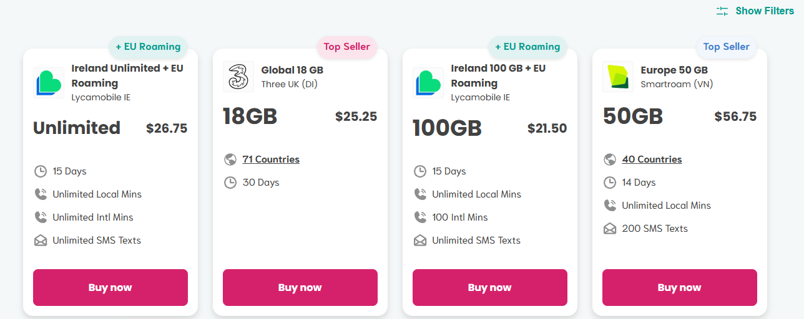Buy the Europe 50 GB plan

point(680,287)
